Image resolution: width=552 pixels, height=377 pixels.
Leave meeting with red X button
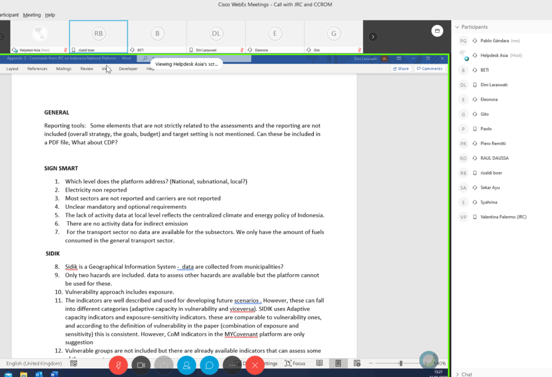(x=255, y=365)
